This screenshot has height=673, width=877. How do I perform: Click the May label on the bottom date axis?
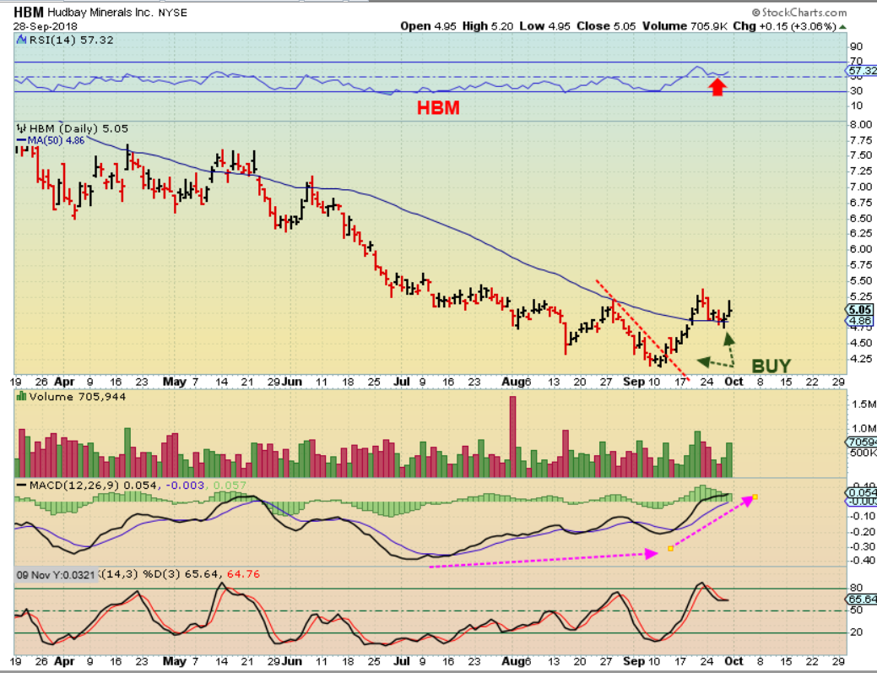click(175, 660)
